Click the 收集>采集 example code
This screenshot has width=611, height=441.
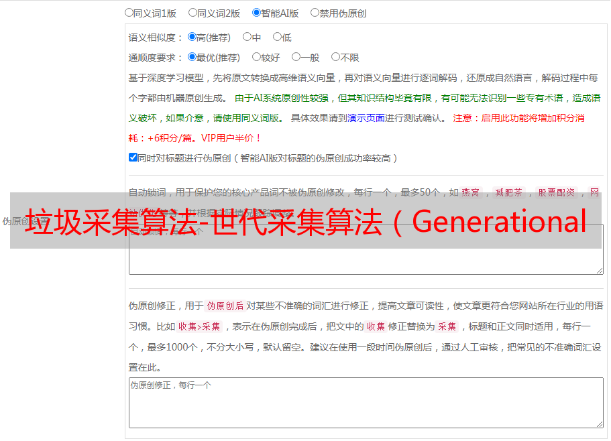click(199, 326)
